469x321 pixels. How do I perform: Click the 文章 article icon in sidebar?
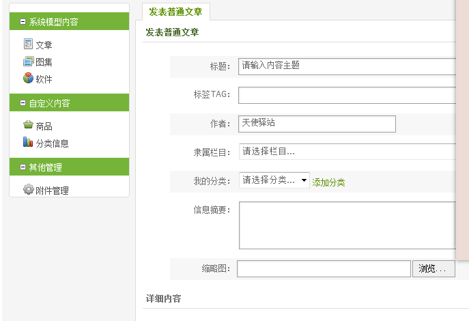click(x=28, y=44)
